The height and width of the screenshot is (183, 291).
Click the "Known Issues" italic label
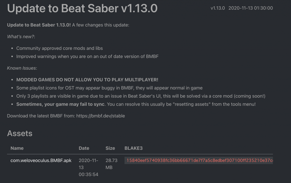click(x=22, y=68)
